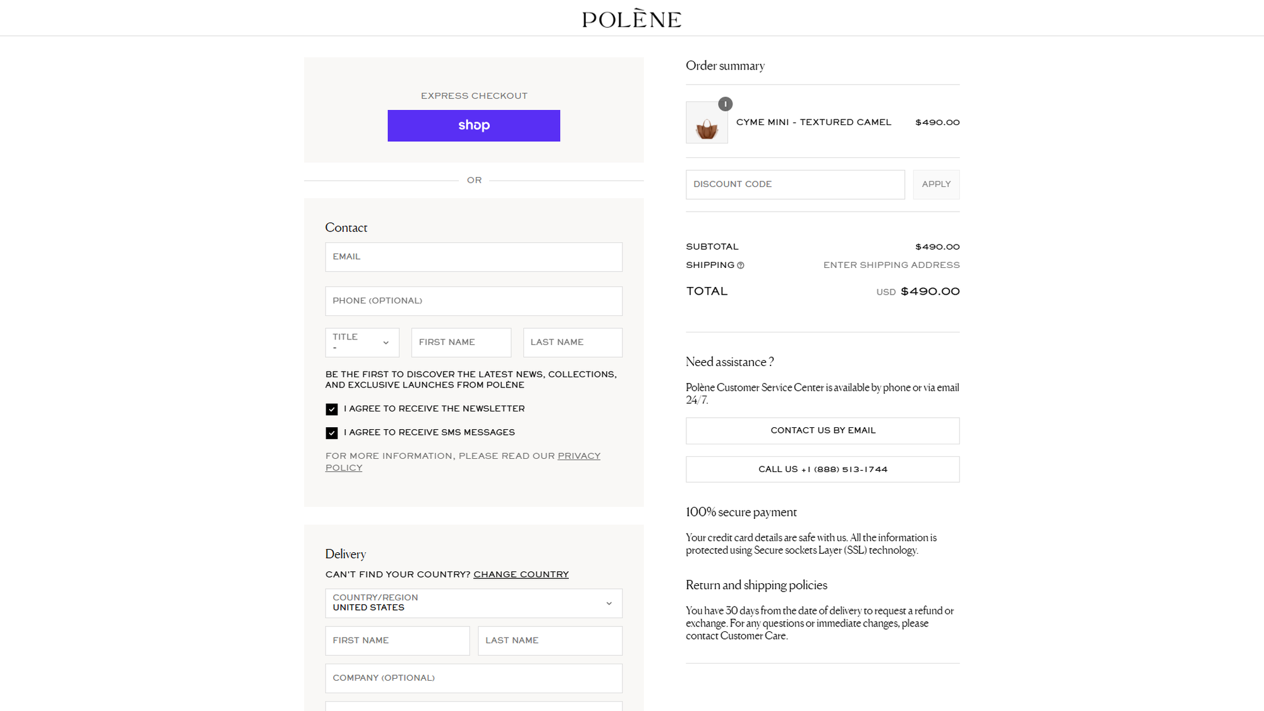Click the Last Name field under Delivery
This screenshot has width=1264, height=711.
549,640
